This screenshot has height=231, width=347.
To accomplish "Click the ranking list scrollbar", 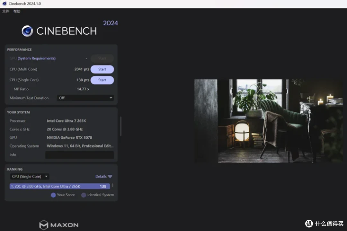I will (x=112, y=185).
